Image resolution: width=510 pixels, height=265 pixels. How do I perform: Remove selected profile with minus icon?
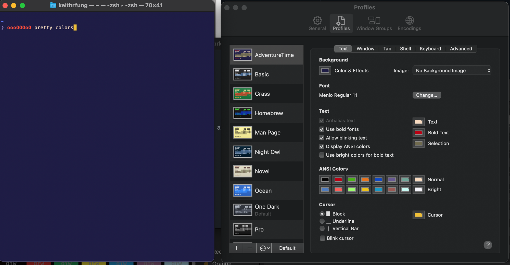250,248
